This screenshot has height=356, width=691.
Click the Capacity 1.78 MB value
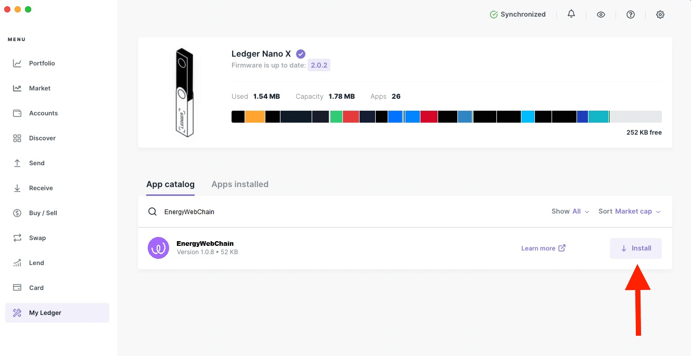[x=342, y=97]
